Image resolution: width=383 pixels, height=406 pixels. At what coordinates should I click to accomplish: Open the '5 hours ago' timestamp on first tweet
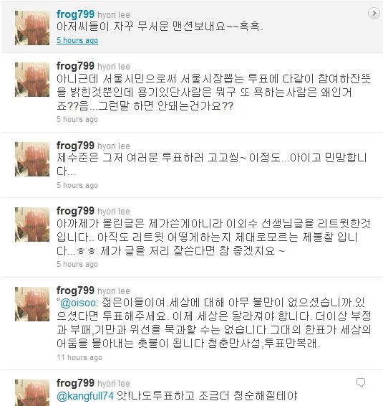(77, 40)
